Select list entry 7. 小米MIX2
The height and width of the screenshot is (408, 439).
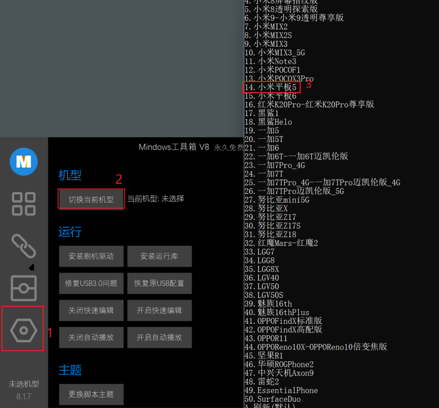tap(266, 27)
